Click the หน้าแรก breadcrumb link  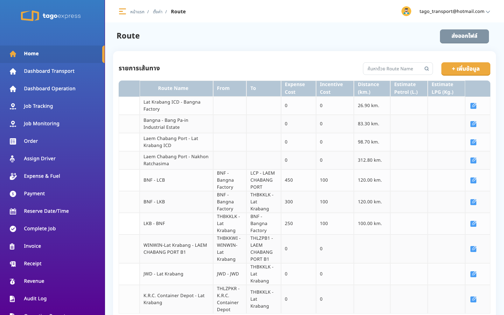coord(137,12)
